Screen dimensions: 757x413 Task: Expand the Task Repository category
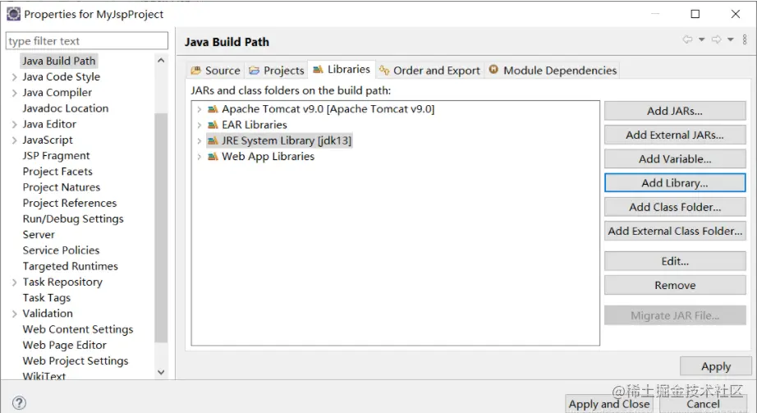15,282
